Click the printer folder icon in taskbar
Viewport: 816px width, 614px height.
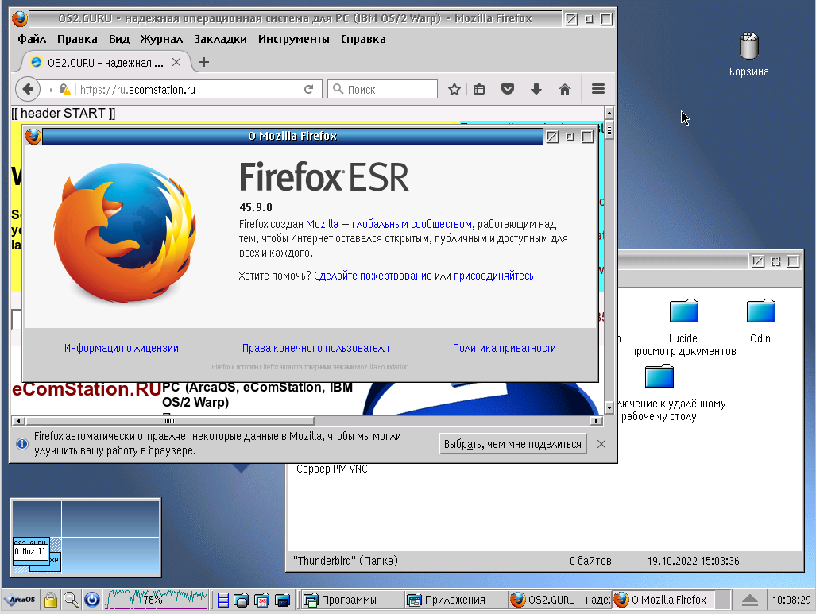pyautogui.click(x=242, y=600)
